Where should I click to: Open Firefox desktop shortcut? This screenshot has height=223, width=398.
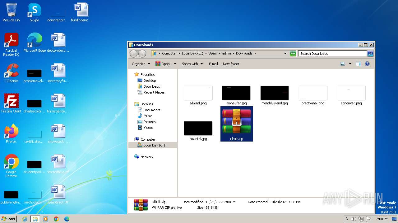click(11, 133)
